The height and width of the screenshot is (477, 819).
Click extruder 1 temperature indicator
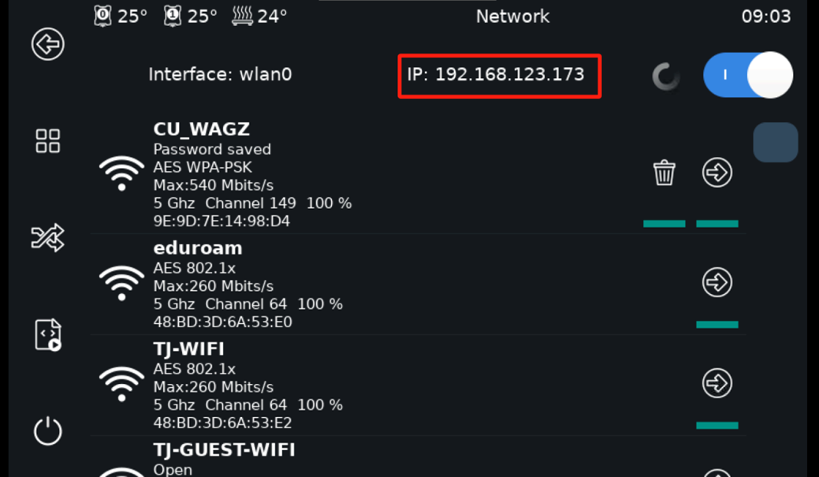coord(190,16)
